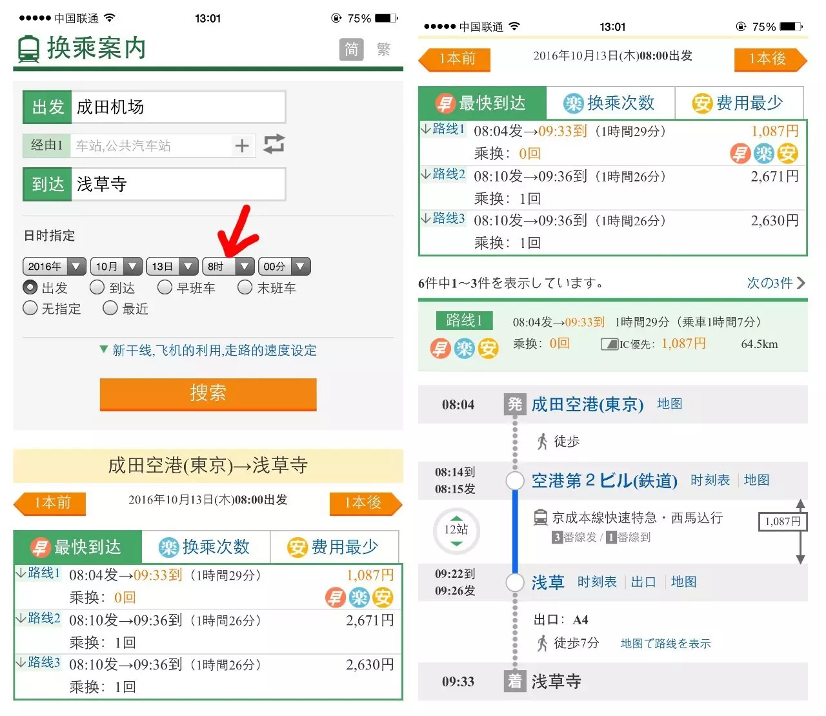Viewport: 826px width, 716px height.
Task: Open the 8时 hour dropdown
Action: tap(228, 265)
